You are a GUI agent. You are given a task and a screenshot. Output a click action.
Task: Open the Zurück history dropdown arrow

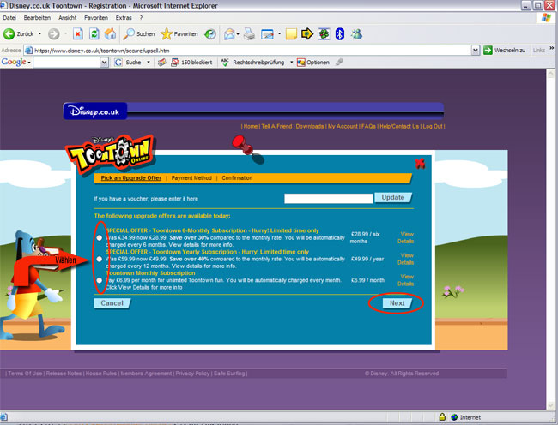(39, 34)
